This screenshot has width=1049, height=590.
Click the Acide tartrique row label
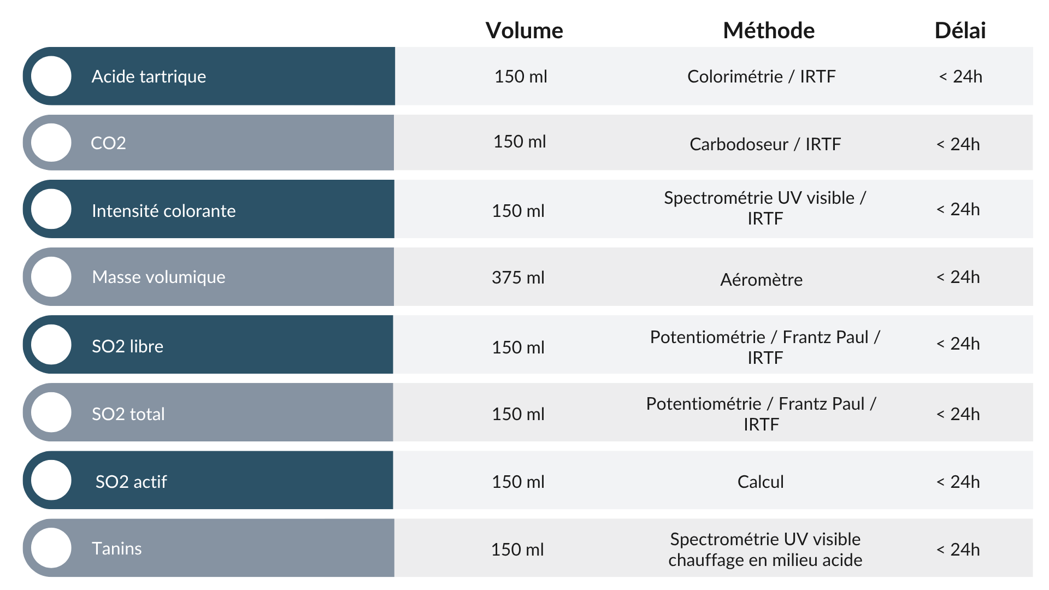pos(149,76)
